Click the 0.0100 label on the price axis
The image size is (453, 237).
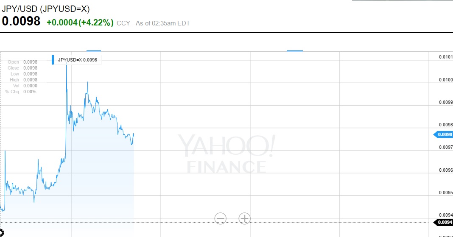pos(445,80)
